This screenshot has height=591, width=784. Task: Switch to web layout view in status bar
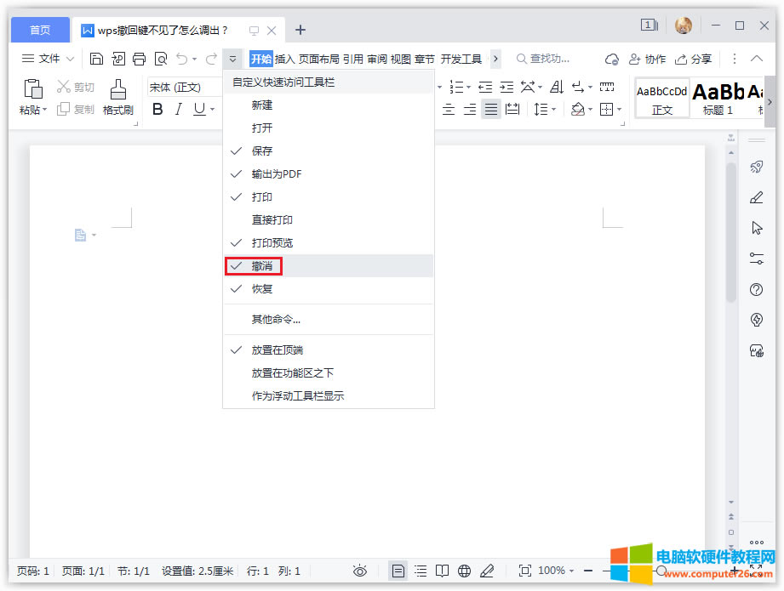click(464, 571)
